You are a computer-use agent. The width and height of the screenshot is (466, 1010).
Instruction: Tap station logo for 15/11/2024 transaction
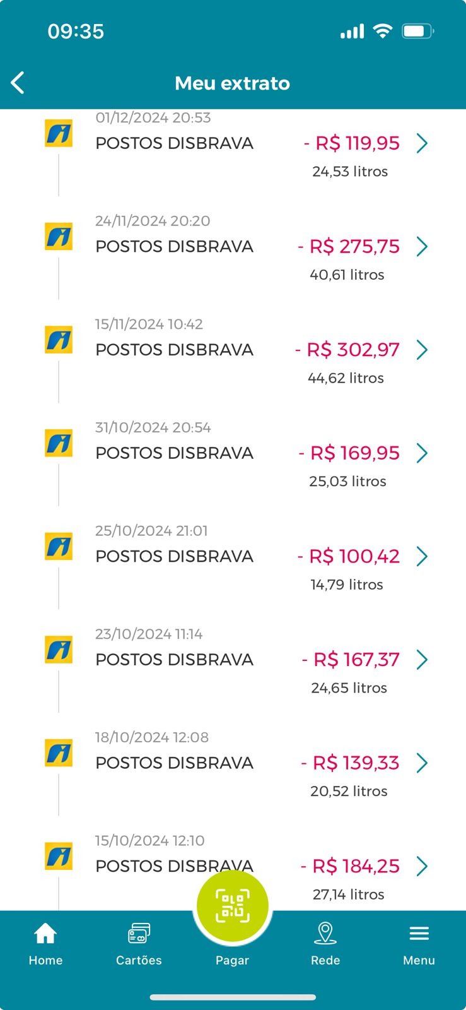pyautogui.click(x=59, y=340)
